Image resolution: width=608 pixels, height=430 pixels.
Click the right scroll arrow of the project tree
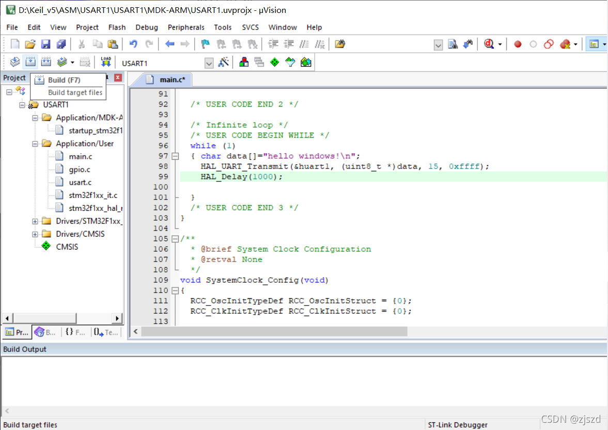tap(117, 318)
